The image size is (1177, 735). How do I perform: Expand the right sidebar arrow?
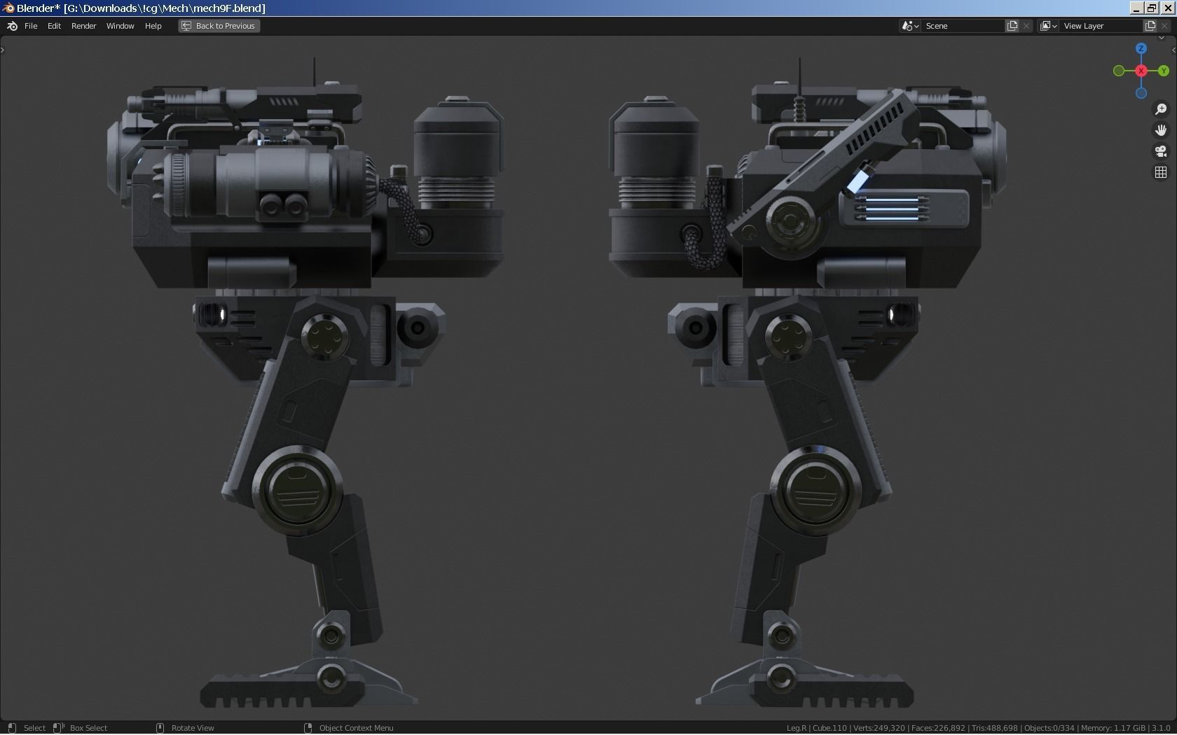tap(1173, 50)
